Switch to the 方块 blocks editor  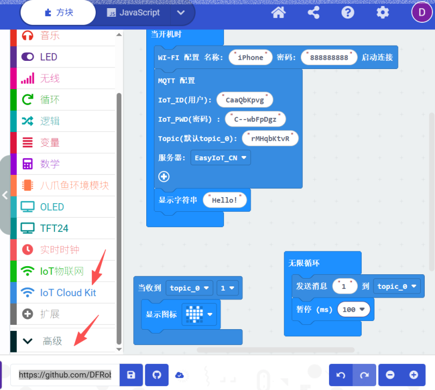tap(58, 12)
